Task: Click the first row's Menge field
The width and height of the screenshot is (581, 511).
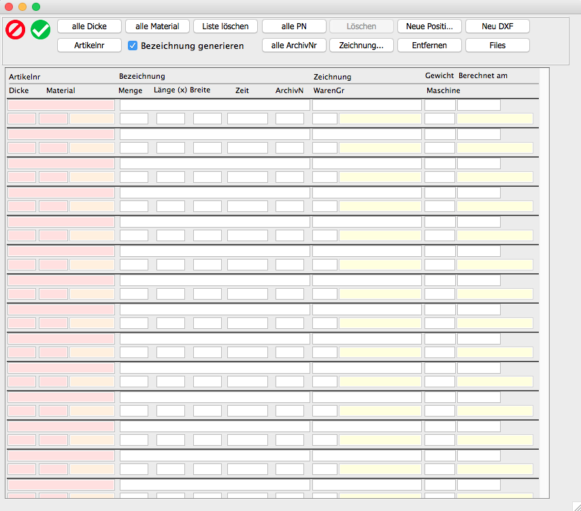Action: [x=134, y=119]
